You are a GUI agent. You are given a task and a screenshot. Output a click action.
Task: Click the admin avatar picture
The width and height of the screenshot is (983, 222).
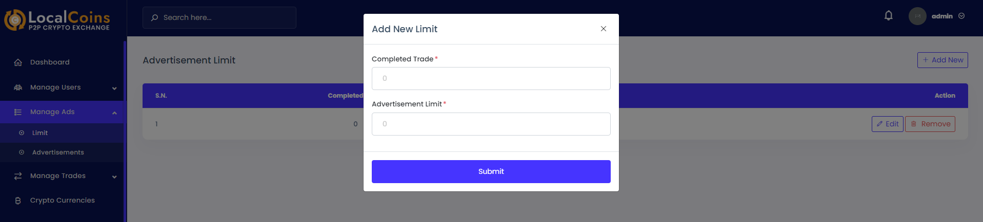[917, 16]
